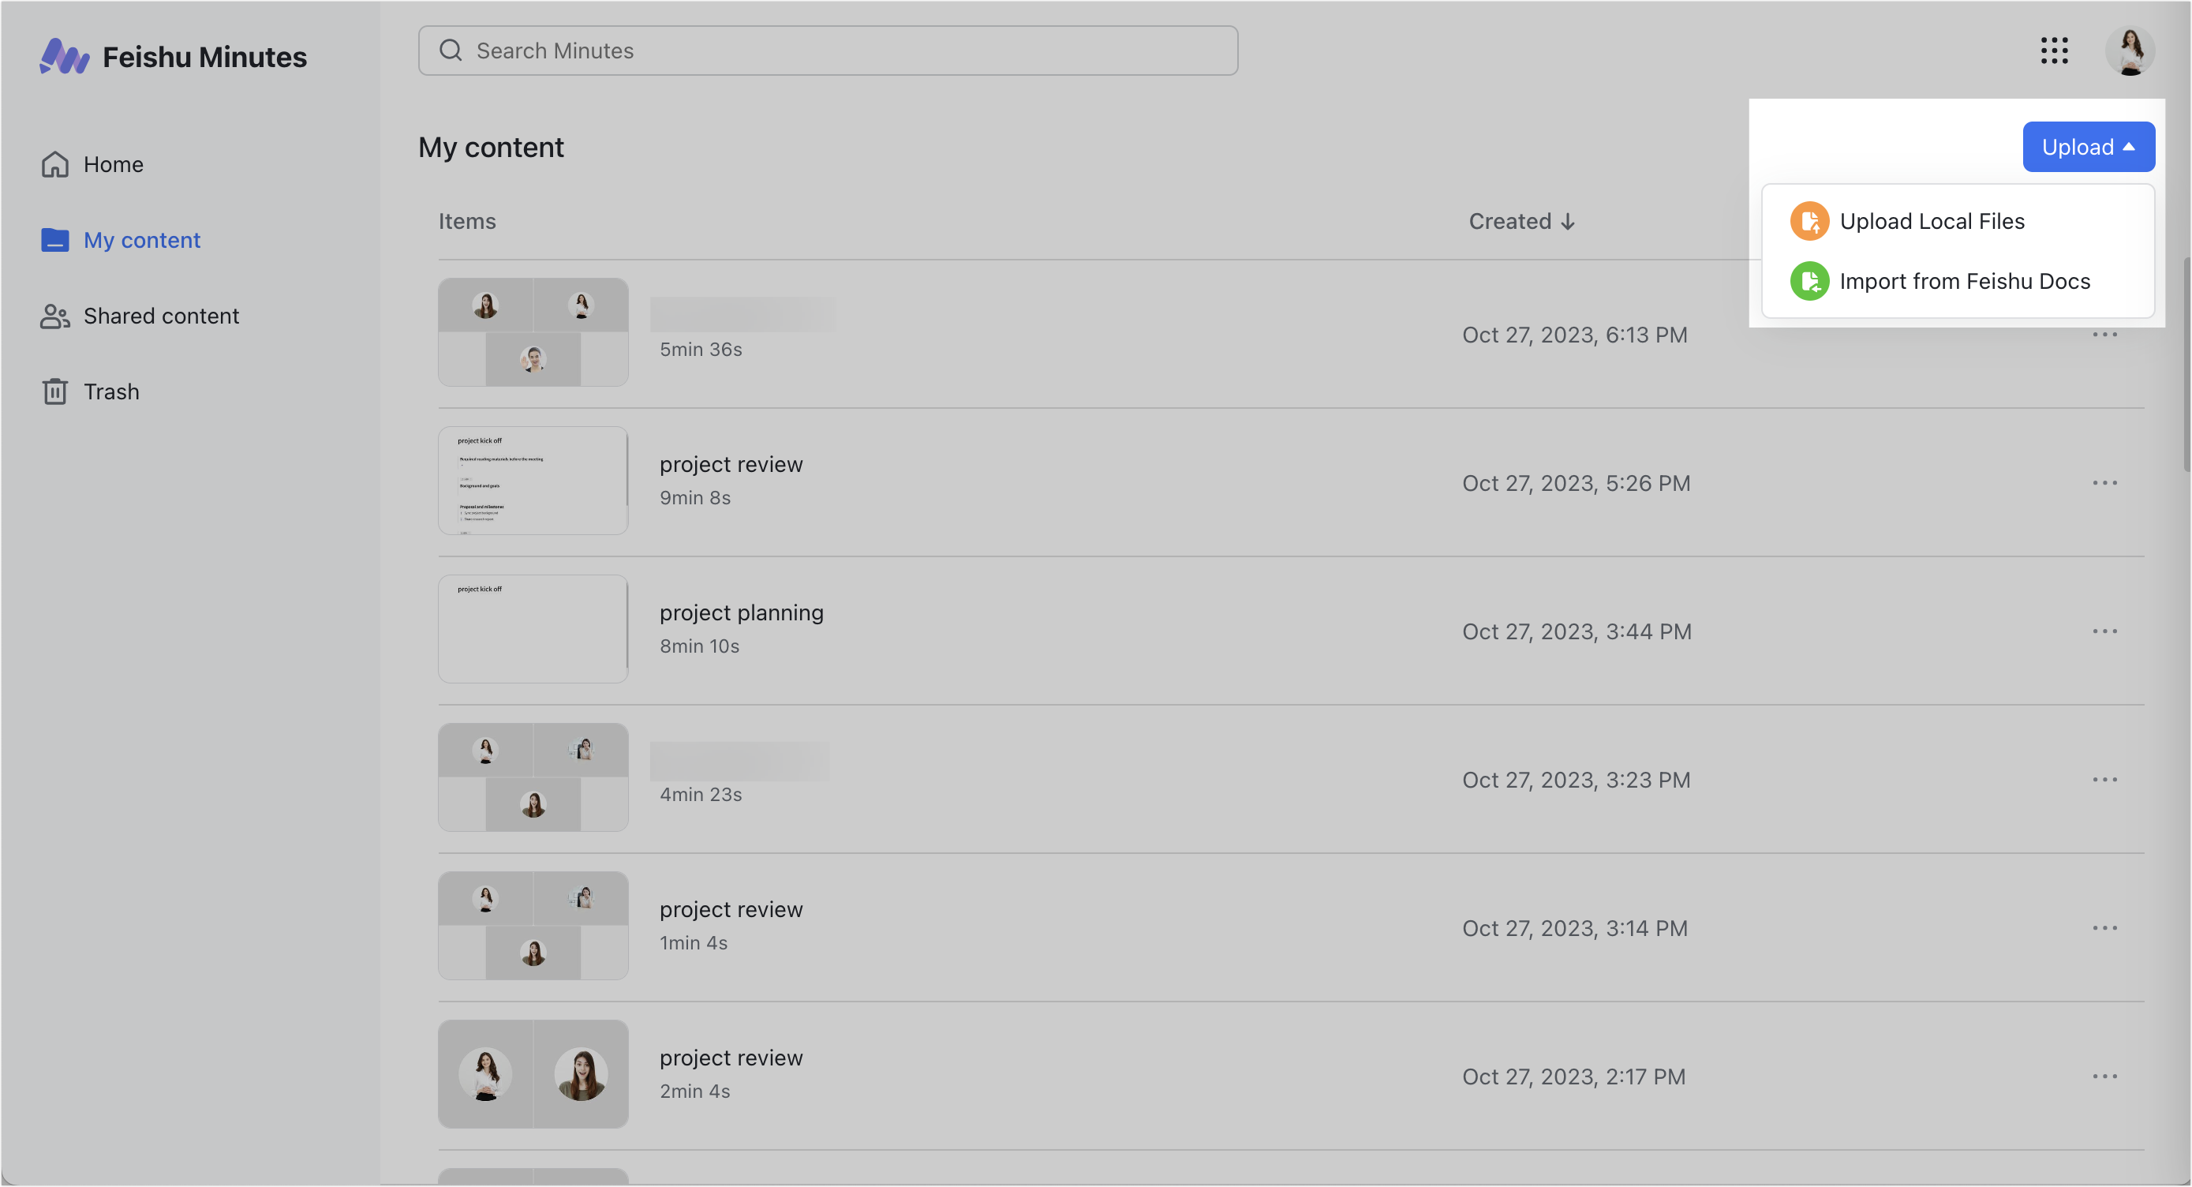Go to My content in sidebar
Image resolution: width=2192 pixels, height=1187 pixels.
(141, 240)
